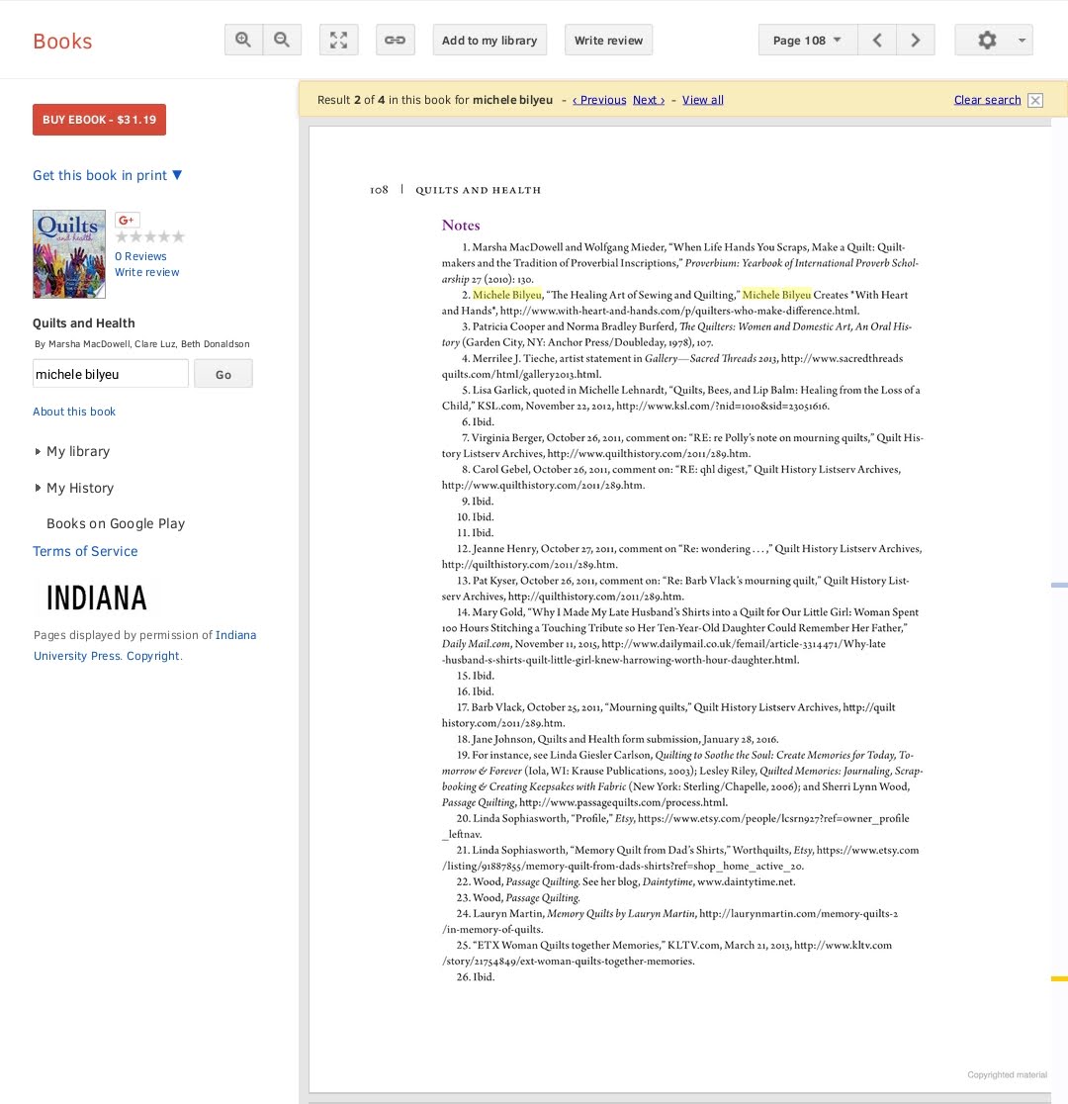Click the Quilts book cover thumbnail

coord(69,254)
